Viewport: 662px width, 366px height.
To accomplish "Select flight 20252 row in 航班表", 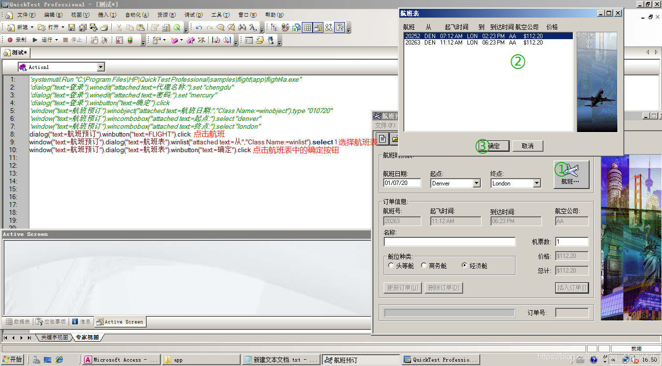I will pos(488,36).
